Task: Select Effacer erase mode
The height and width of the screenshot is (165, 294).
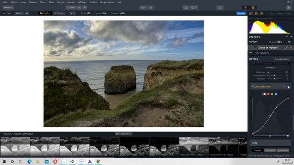Action: 59,13
